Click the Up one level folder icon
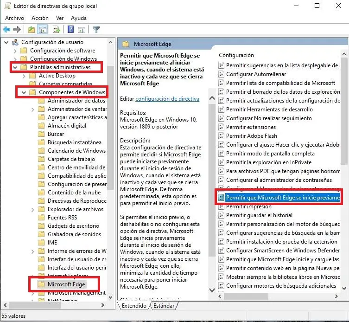Image resolution: width=349 pixels, height=322 pixels. click(32, 29)
